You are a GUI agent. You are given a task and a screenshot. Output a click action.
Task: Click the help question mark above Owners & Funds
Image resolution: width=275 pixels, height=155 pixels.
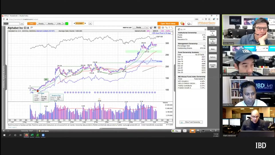click(214, 28)
